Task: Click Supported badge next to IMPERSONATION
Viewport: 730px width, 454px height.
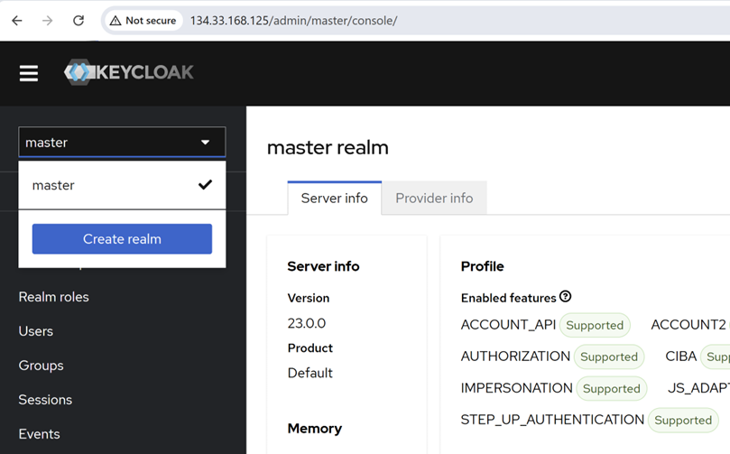Action: point(611,388)
